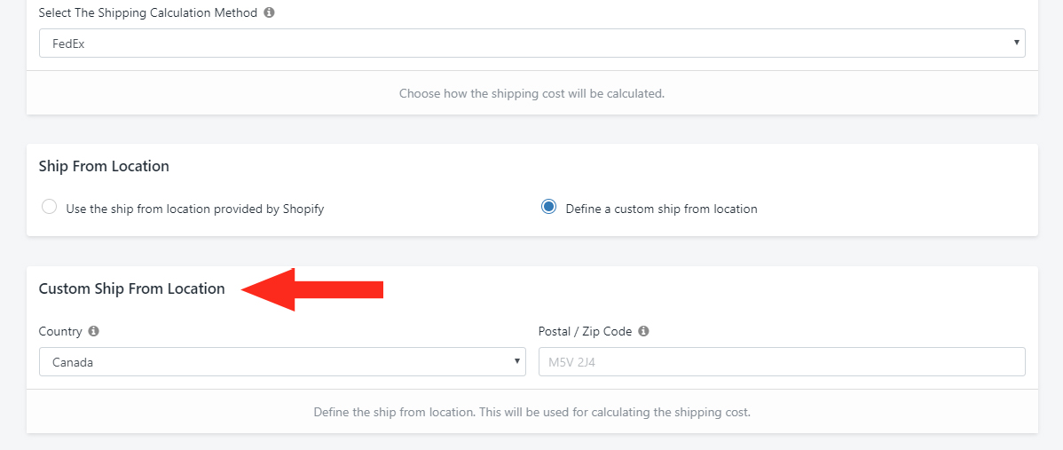Screen dimensions: 1063x450
Task: Click 'Choose how the shipping cost will be calculated' text
Action: 532,93
